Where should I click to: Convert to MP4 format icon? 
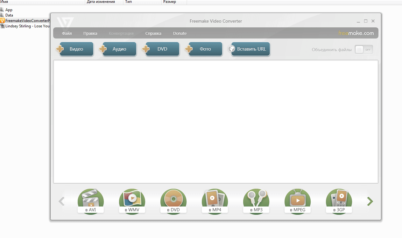pos(215,201)
